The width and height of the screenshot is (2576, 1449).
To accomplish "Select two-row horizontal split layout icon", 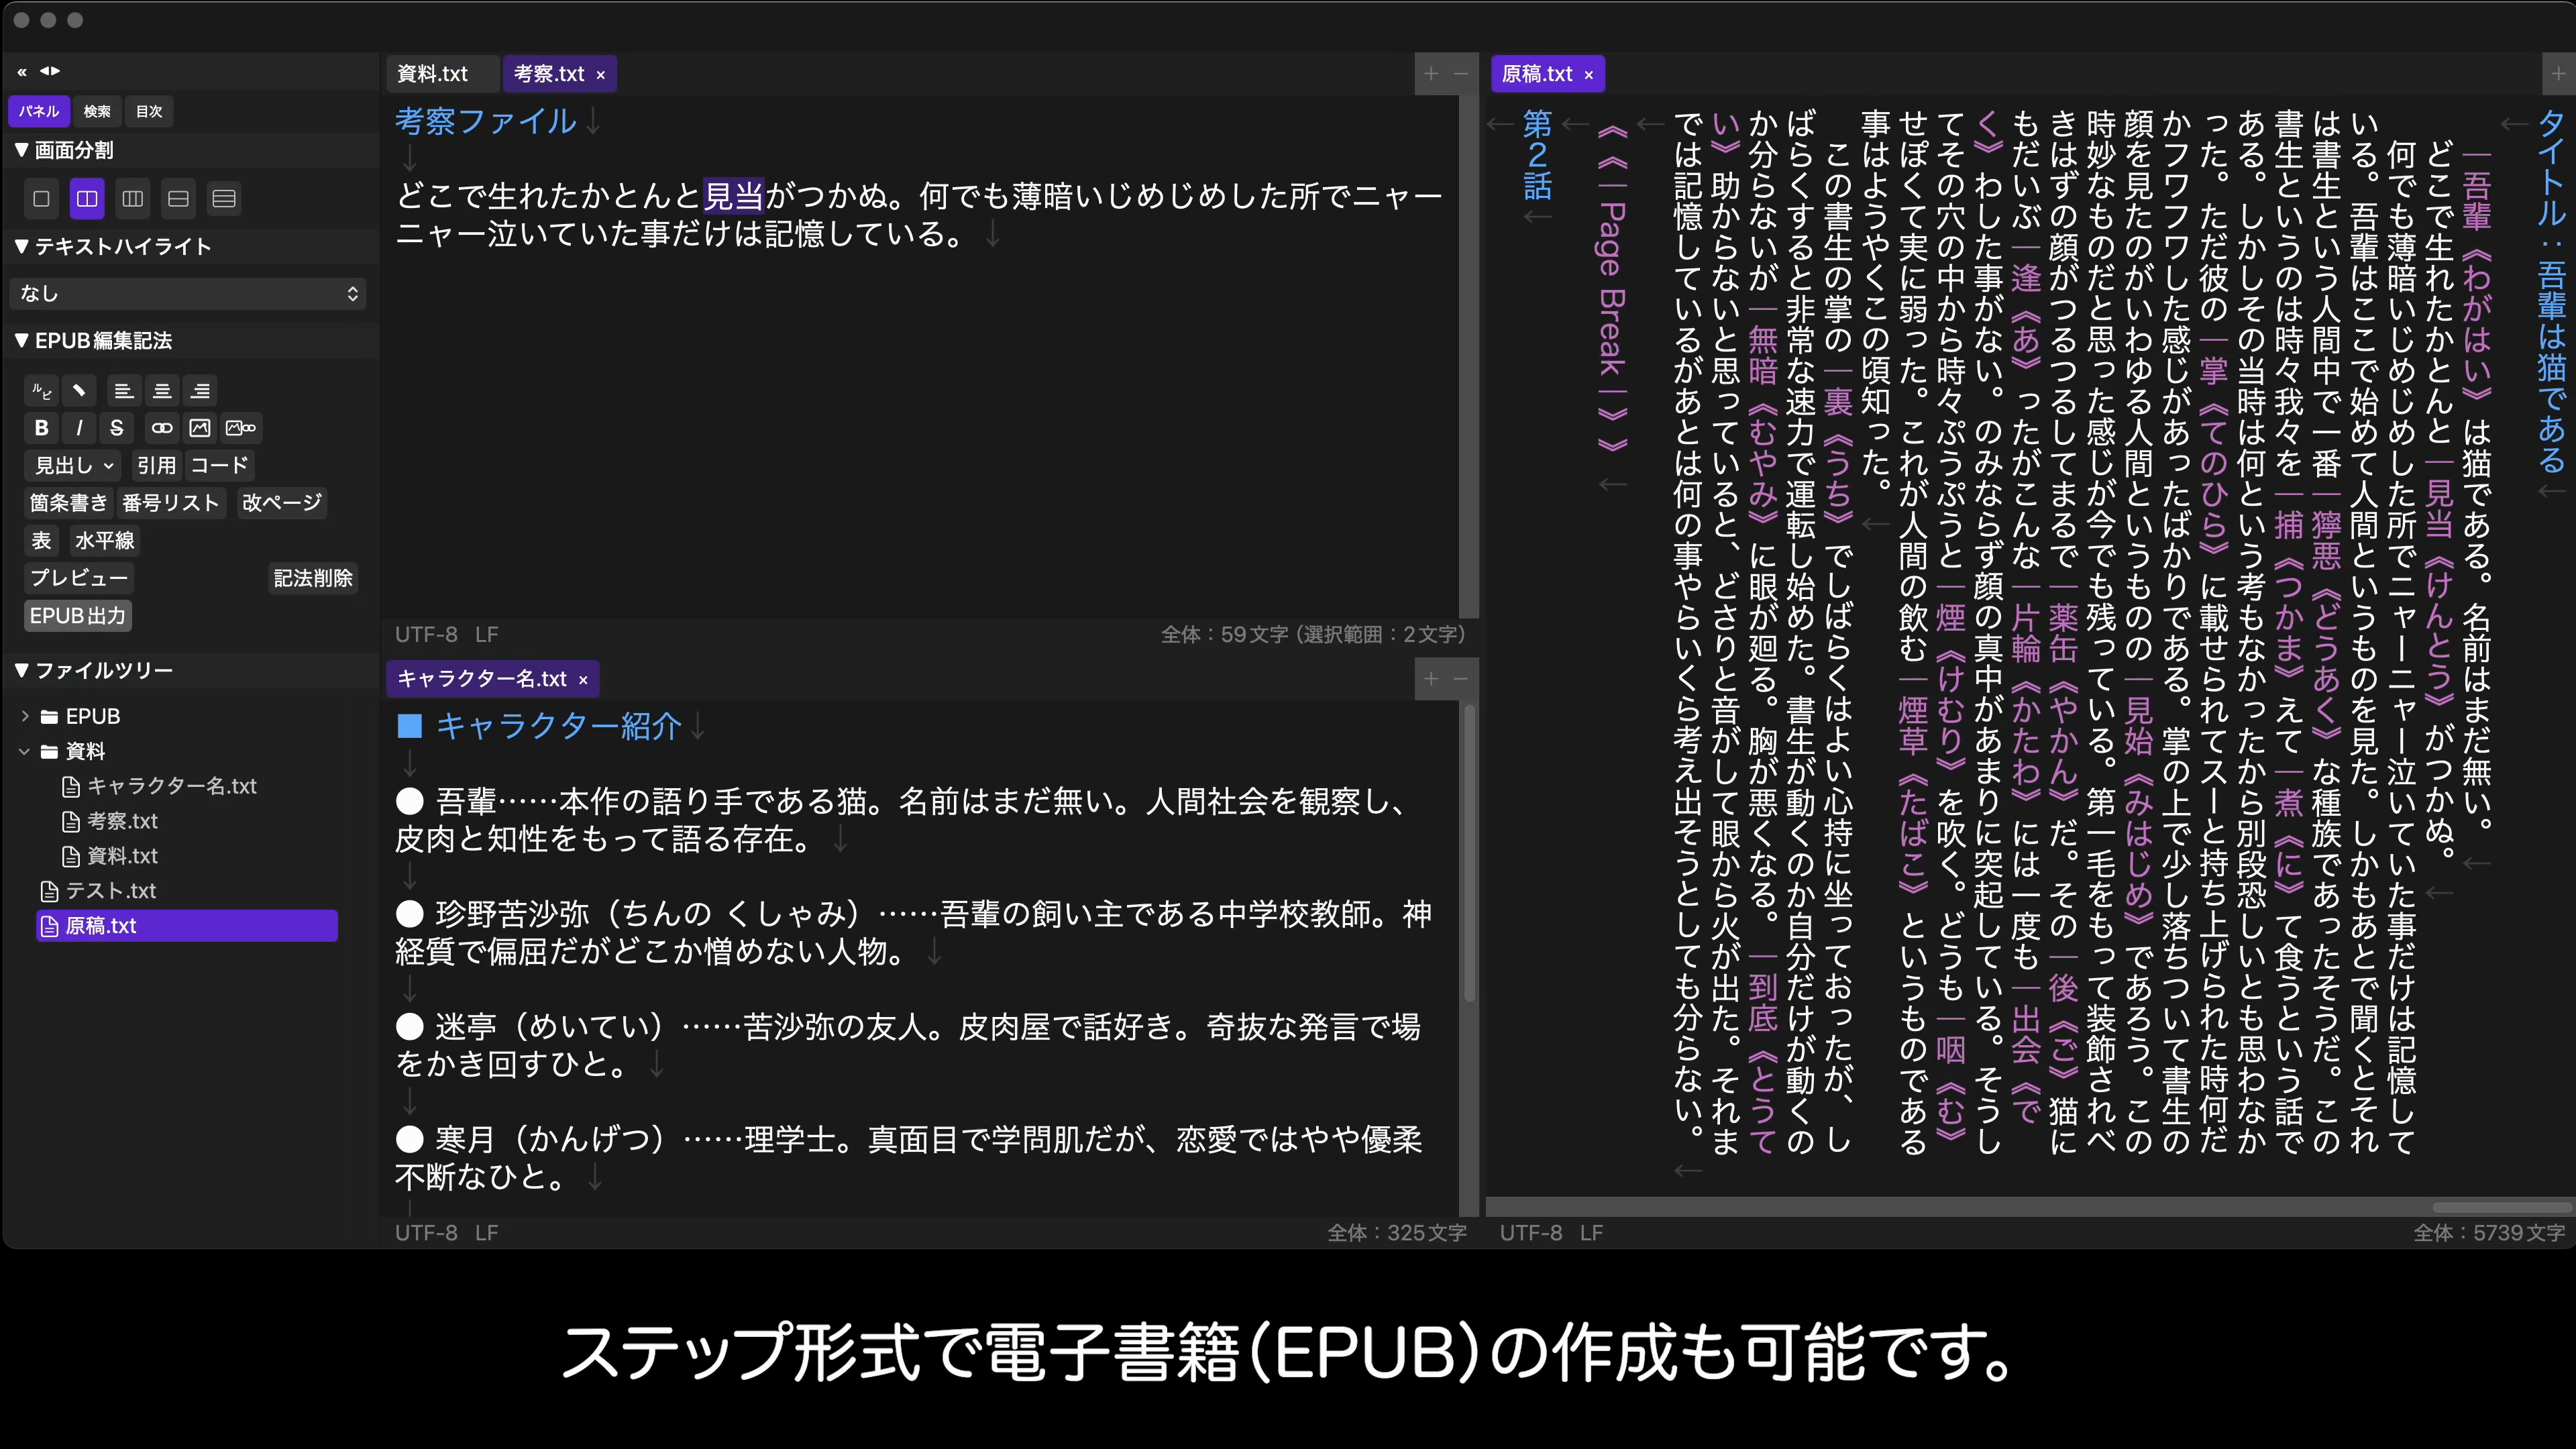I will pos(178,199).
